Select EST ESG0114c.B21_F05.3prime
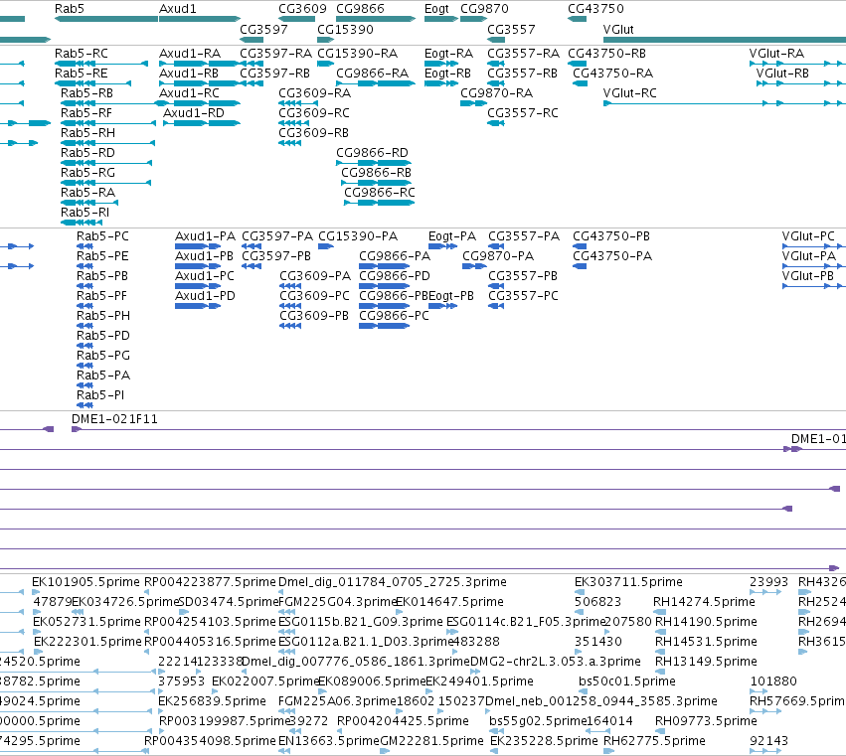Screen dimensions: 846x756 pos(526,622)
